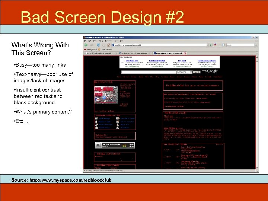Click the vertical scrollbar thumb
The height and width of the screenshot is (201, 268).
pyautogui.click(x=257, y=60)
